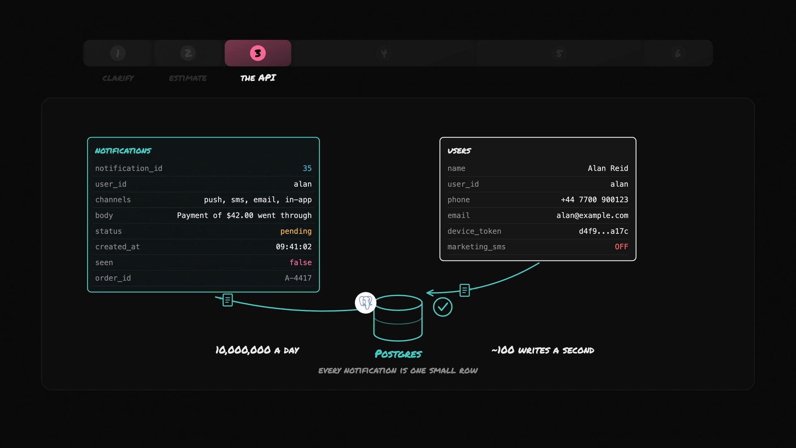796x448 pixels.
Task: Click the user_id field in Notifications table
Action: pyautogui.click(x=203, y=184)
